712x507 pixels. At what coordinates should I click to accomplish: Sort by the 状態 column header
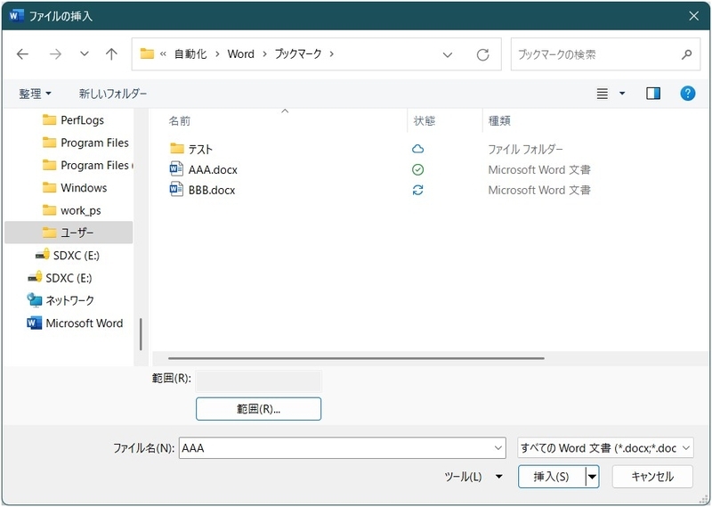coord(425,121)
